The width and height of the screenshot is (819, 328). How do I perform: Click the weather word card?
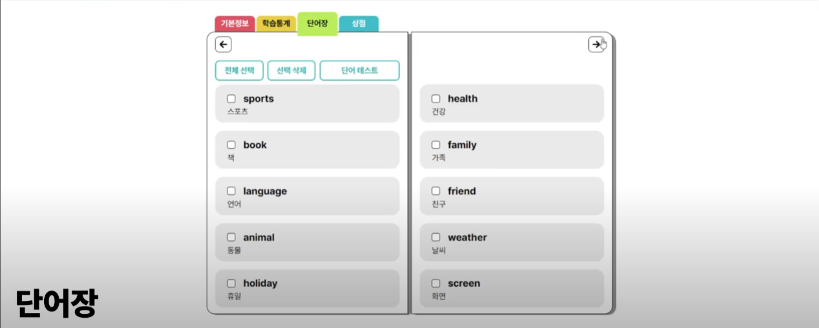point(530,243)
